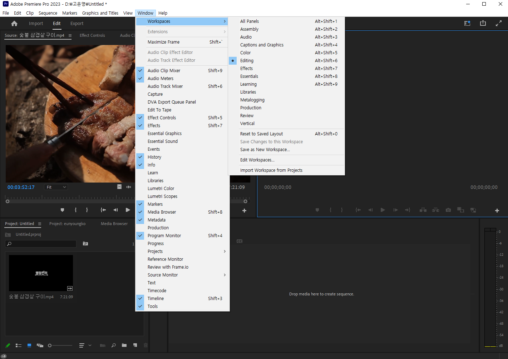Mark Out point in Source Monitor
The height and width of the screenshot is (359, 508).
87,210
